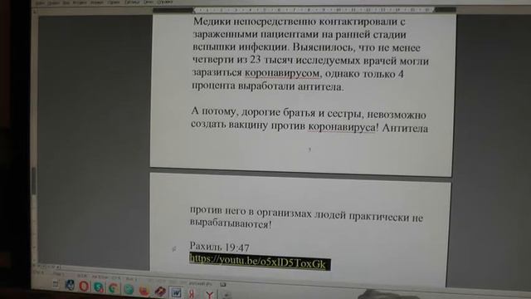Select the Microsoft Word taskbar button
This screenshot has width=531, height=299.
coord(177,292)
